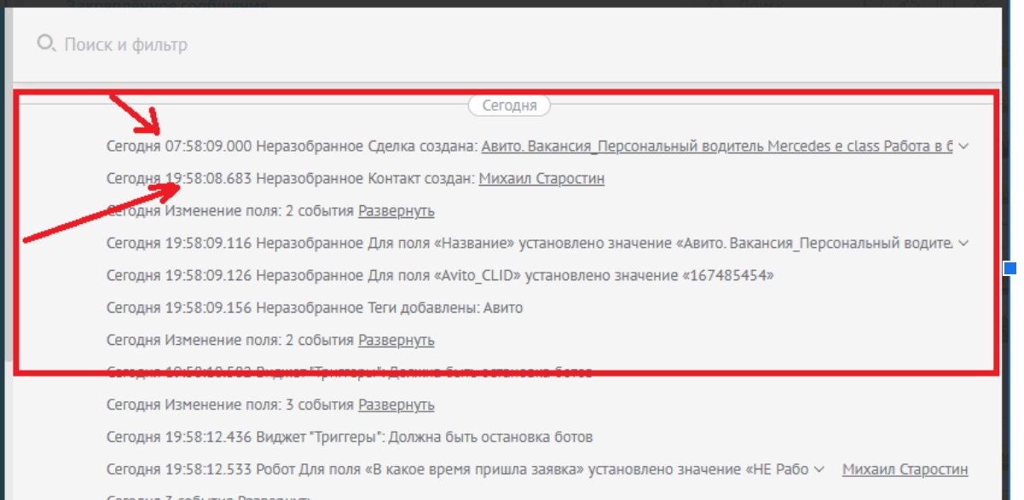
Task: Select the 19:58:12.436 Виджет "Триггеры" event row
Action: 350,437
